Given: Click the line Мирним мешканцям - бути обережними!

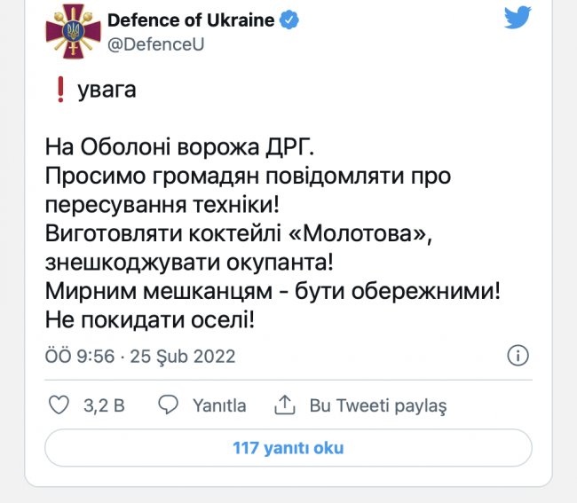Looking at the screenshot, I should [273, 291].
